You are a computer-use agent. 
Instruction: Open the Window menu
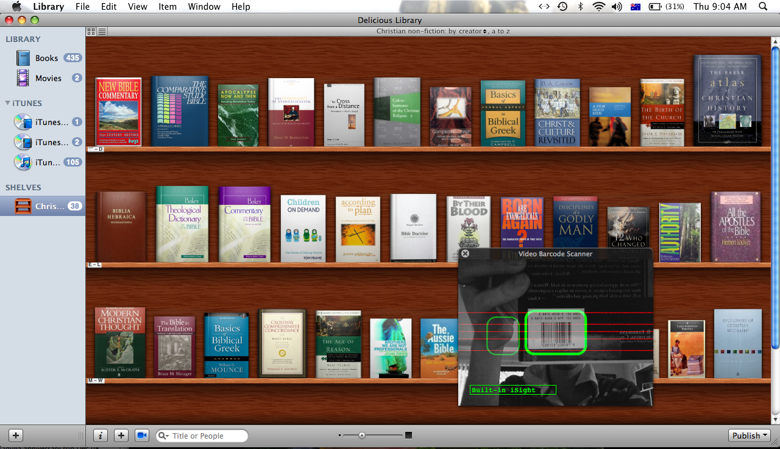204,7
